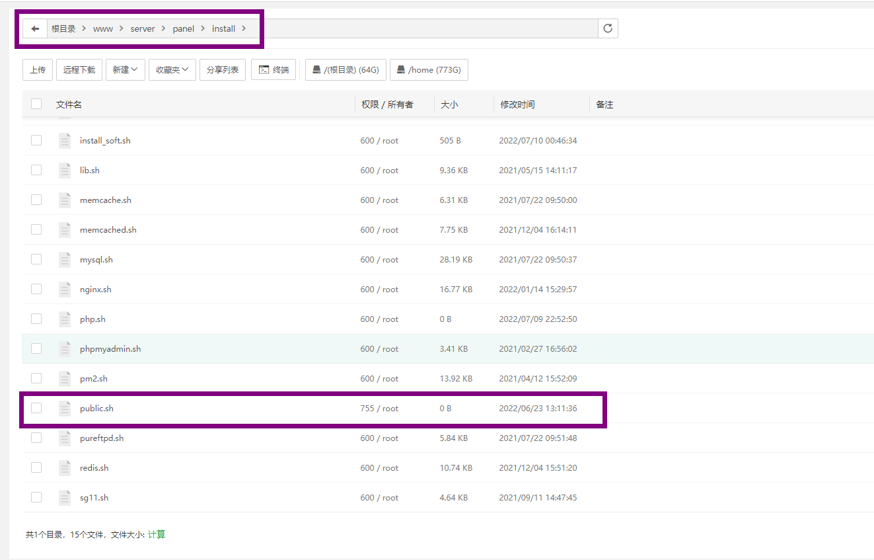Image resolution: width=874 pixels, height=560 pixels.
Task: Check the box for pm2.sh
Action: [36, 378]
